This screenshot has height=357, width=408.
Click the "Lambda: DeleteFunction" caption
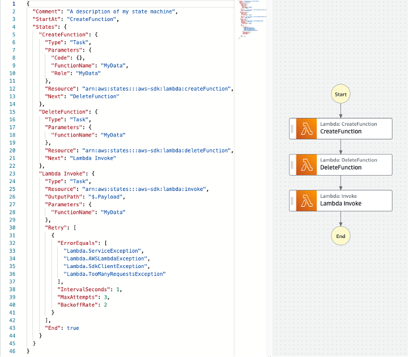pos(348,160)
